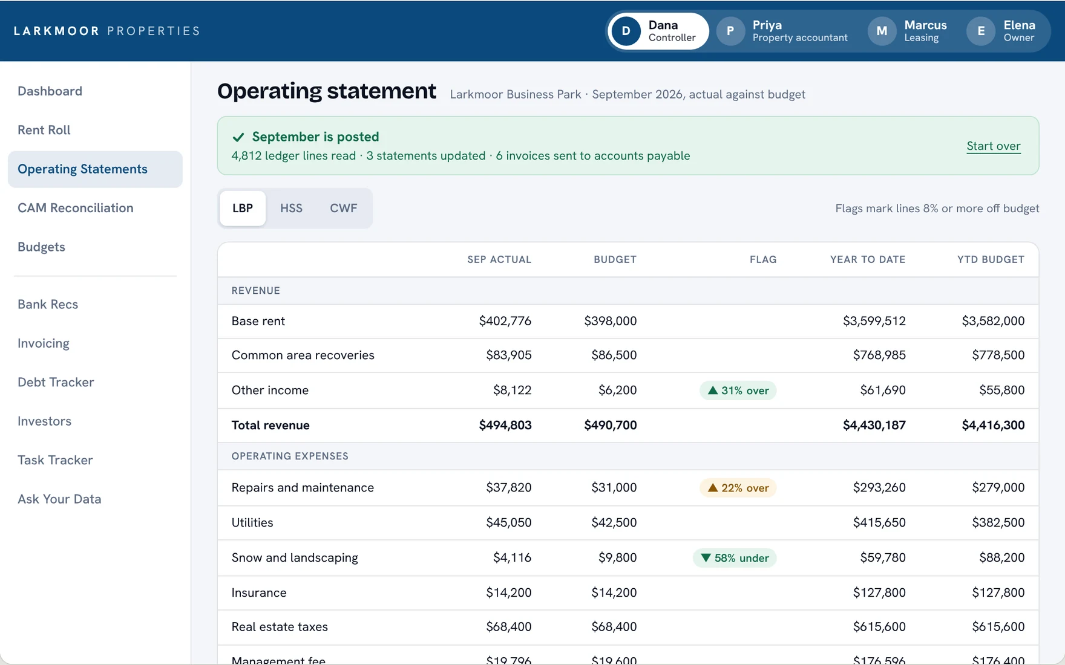Click the YTD BUDGET column header
Image resolution: width=1065 pixels, height=665 pixels.
click(991, 260)
